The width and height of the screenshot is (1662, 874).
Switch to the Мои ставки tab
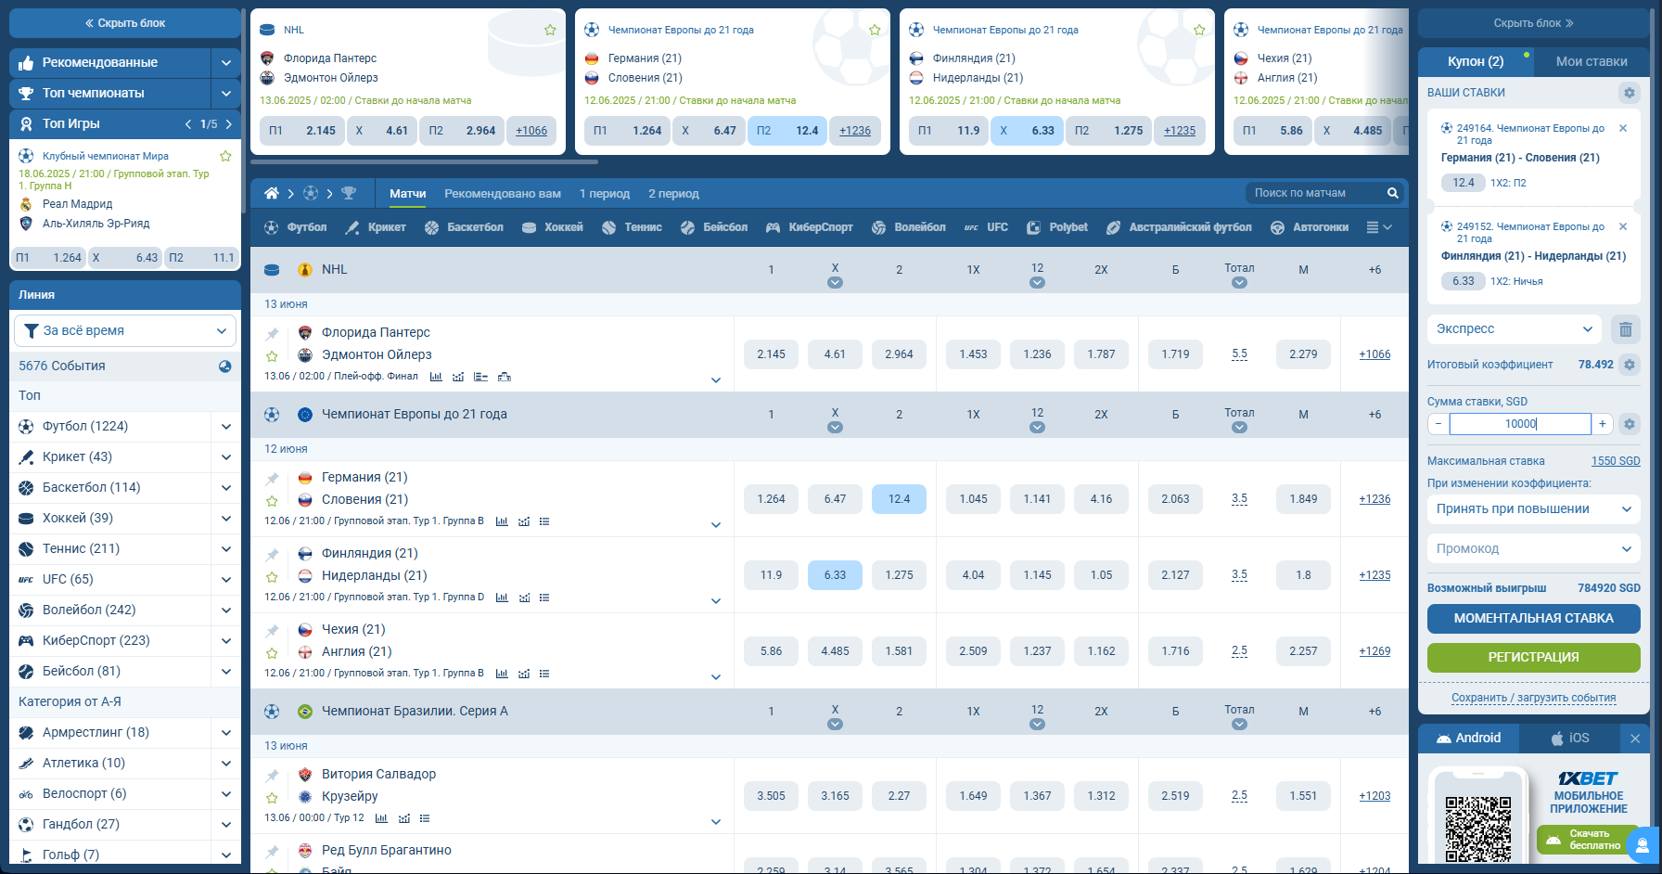tap(1591, 61)
